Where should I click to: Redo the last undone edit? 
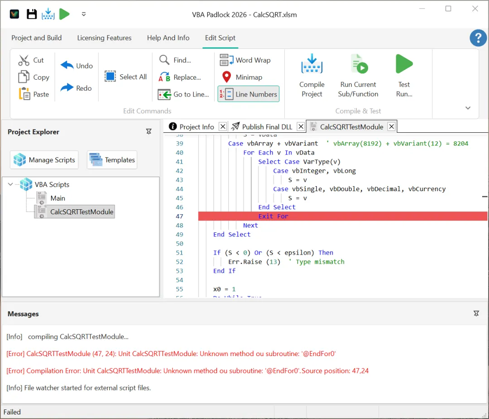click(76, 88)
